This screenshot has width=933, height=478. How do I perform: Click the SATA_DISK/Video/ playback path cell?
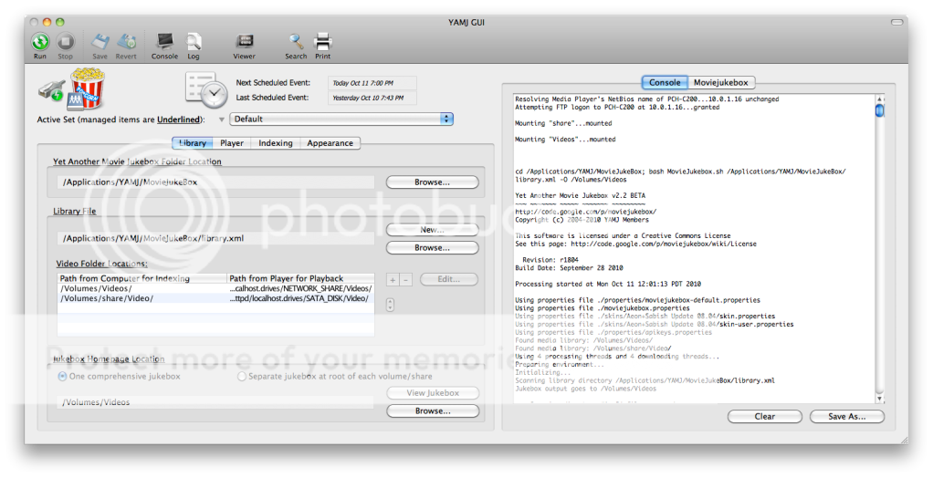pyautogui.click(x=300, y=298)
